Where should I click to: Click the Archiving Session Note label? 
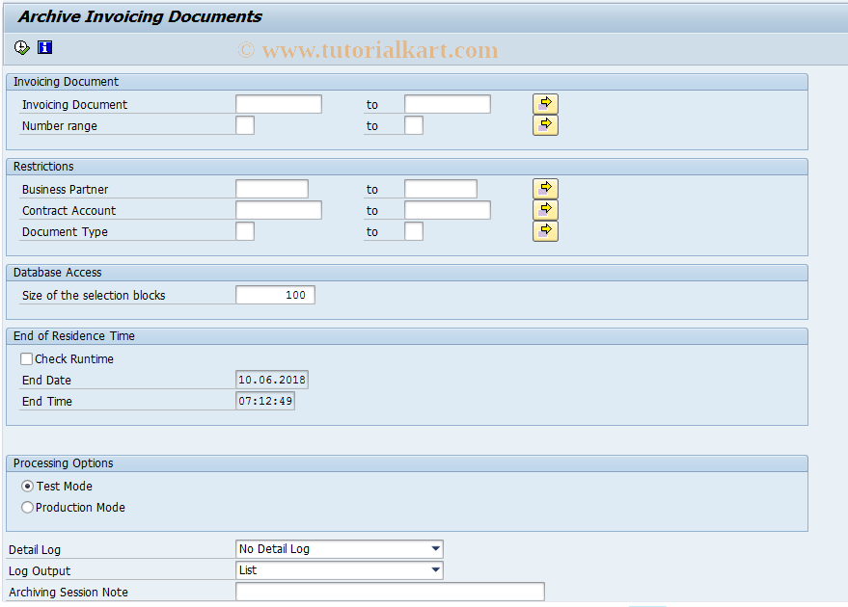(x=68, y=592)
